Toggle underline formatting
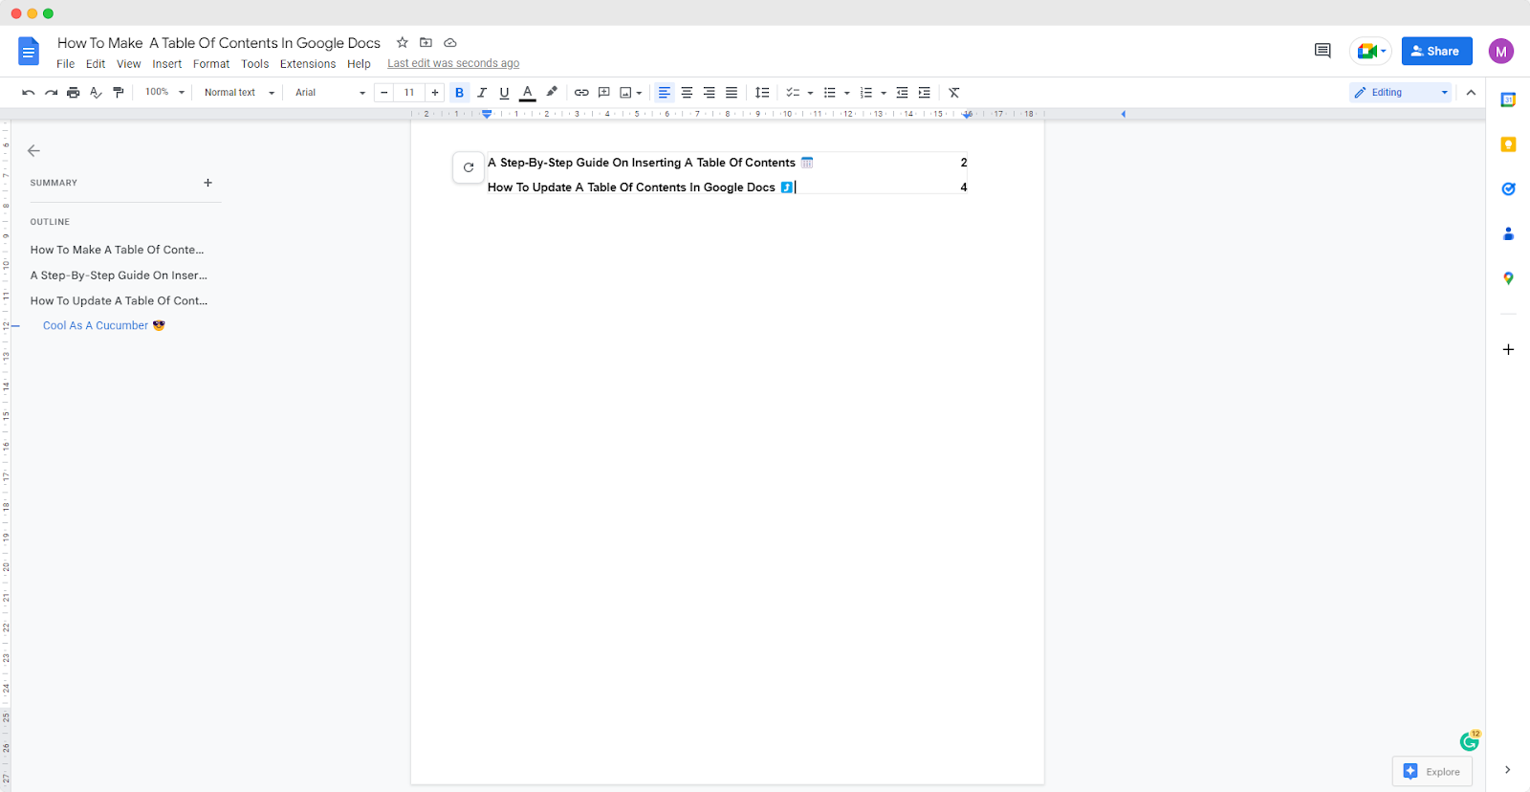Image resolution: width=1530 pixels, height=792 pixels. click(x=505, y=93)
